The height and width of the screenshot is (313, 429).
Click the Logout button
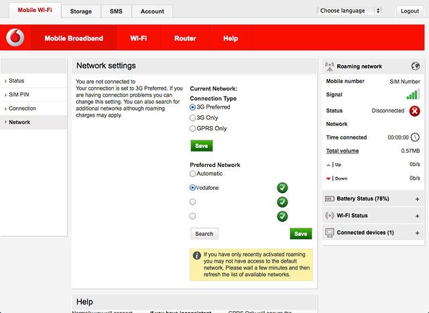click(410, 11)
